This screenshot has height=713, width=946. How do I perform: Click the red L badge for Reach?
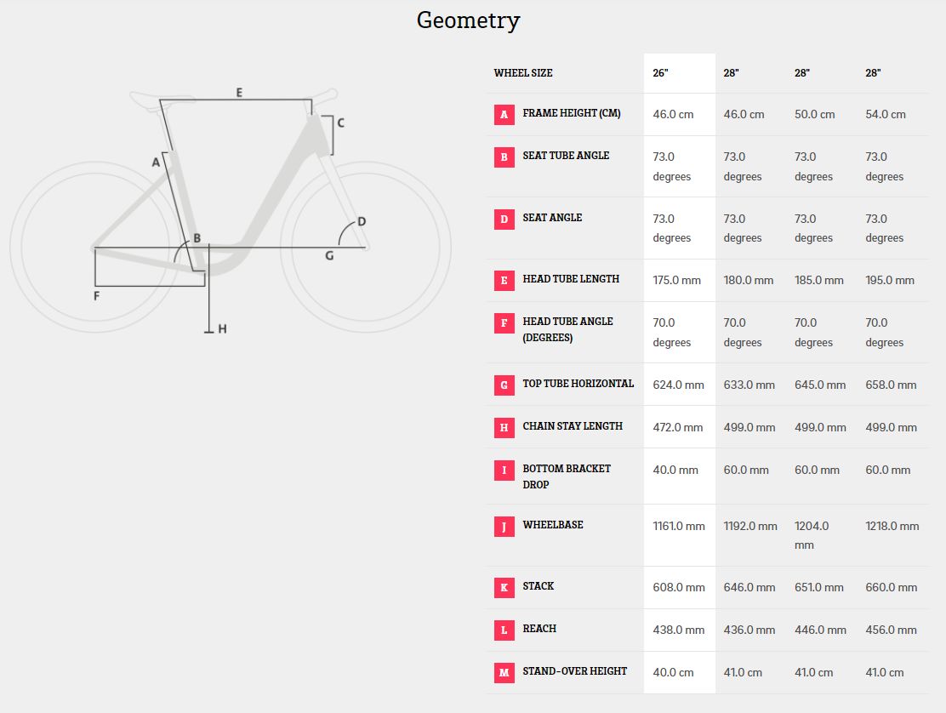pos(504,630)
